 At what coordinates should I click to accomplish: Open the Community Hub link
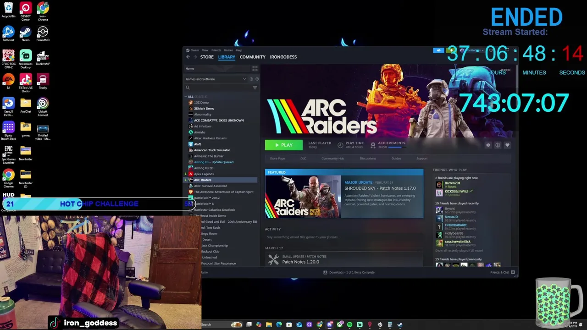coord(333,159)
